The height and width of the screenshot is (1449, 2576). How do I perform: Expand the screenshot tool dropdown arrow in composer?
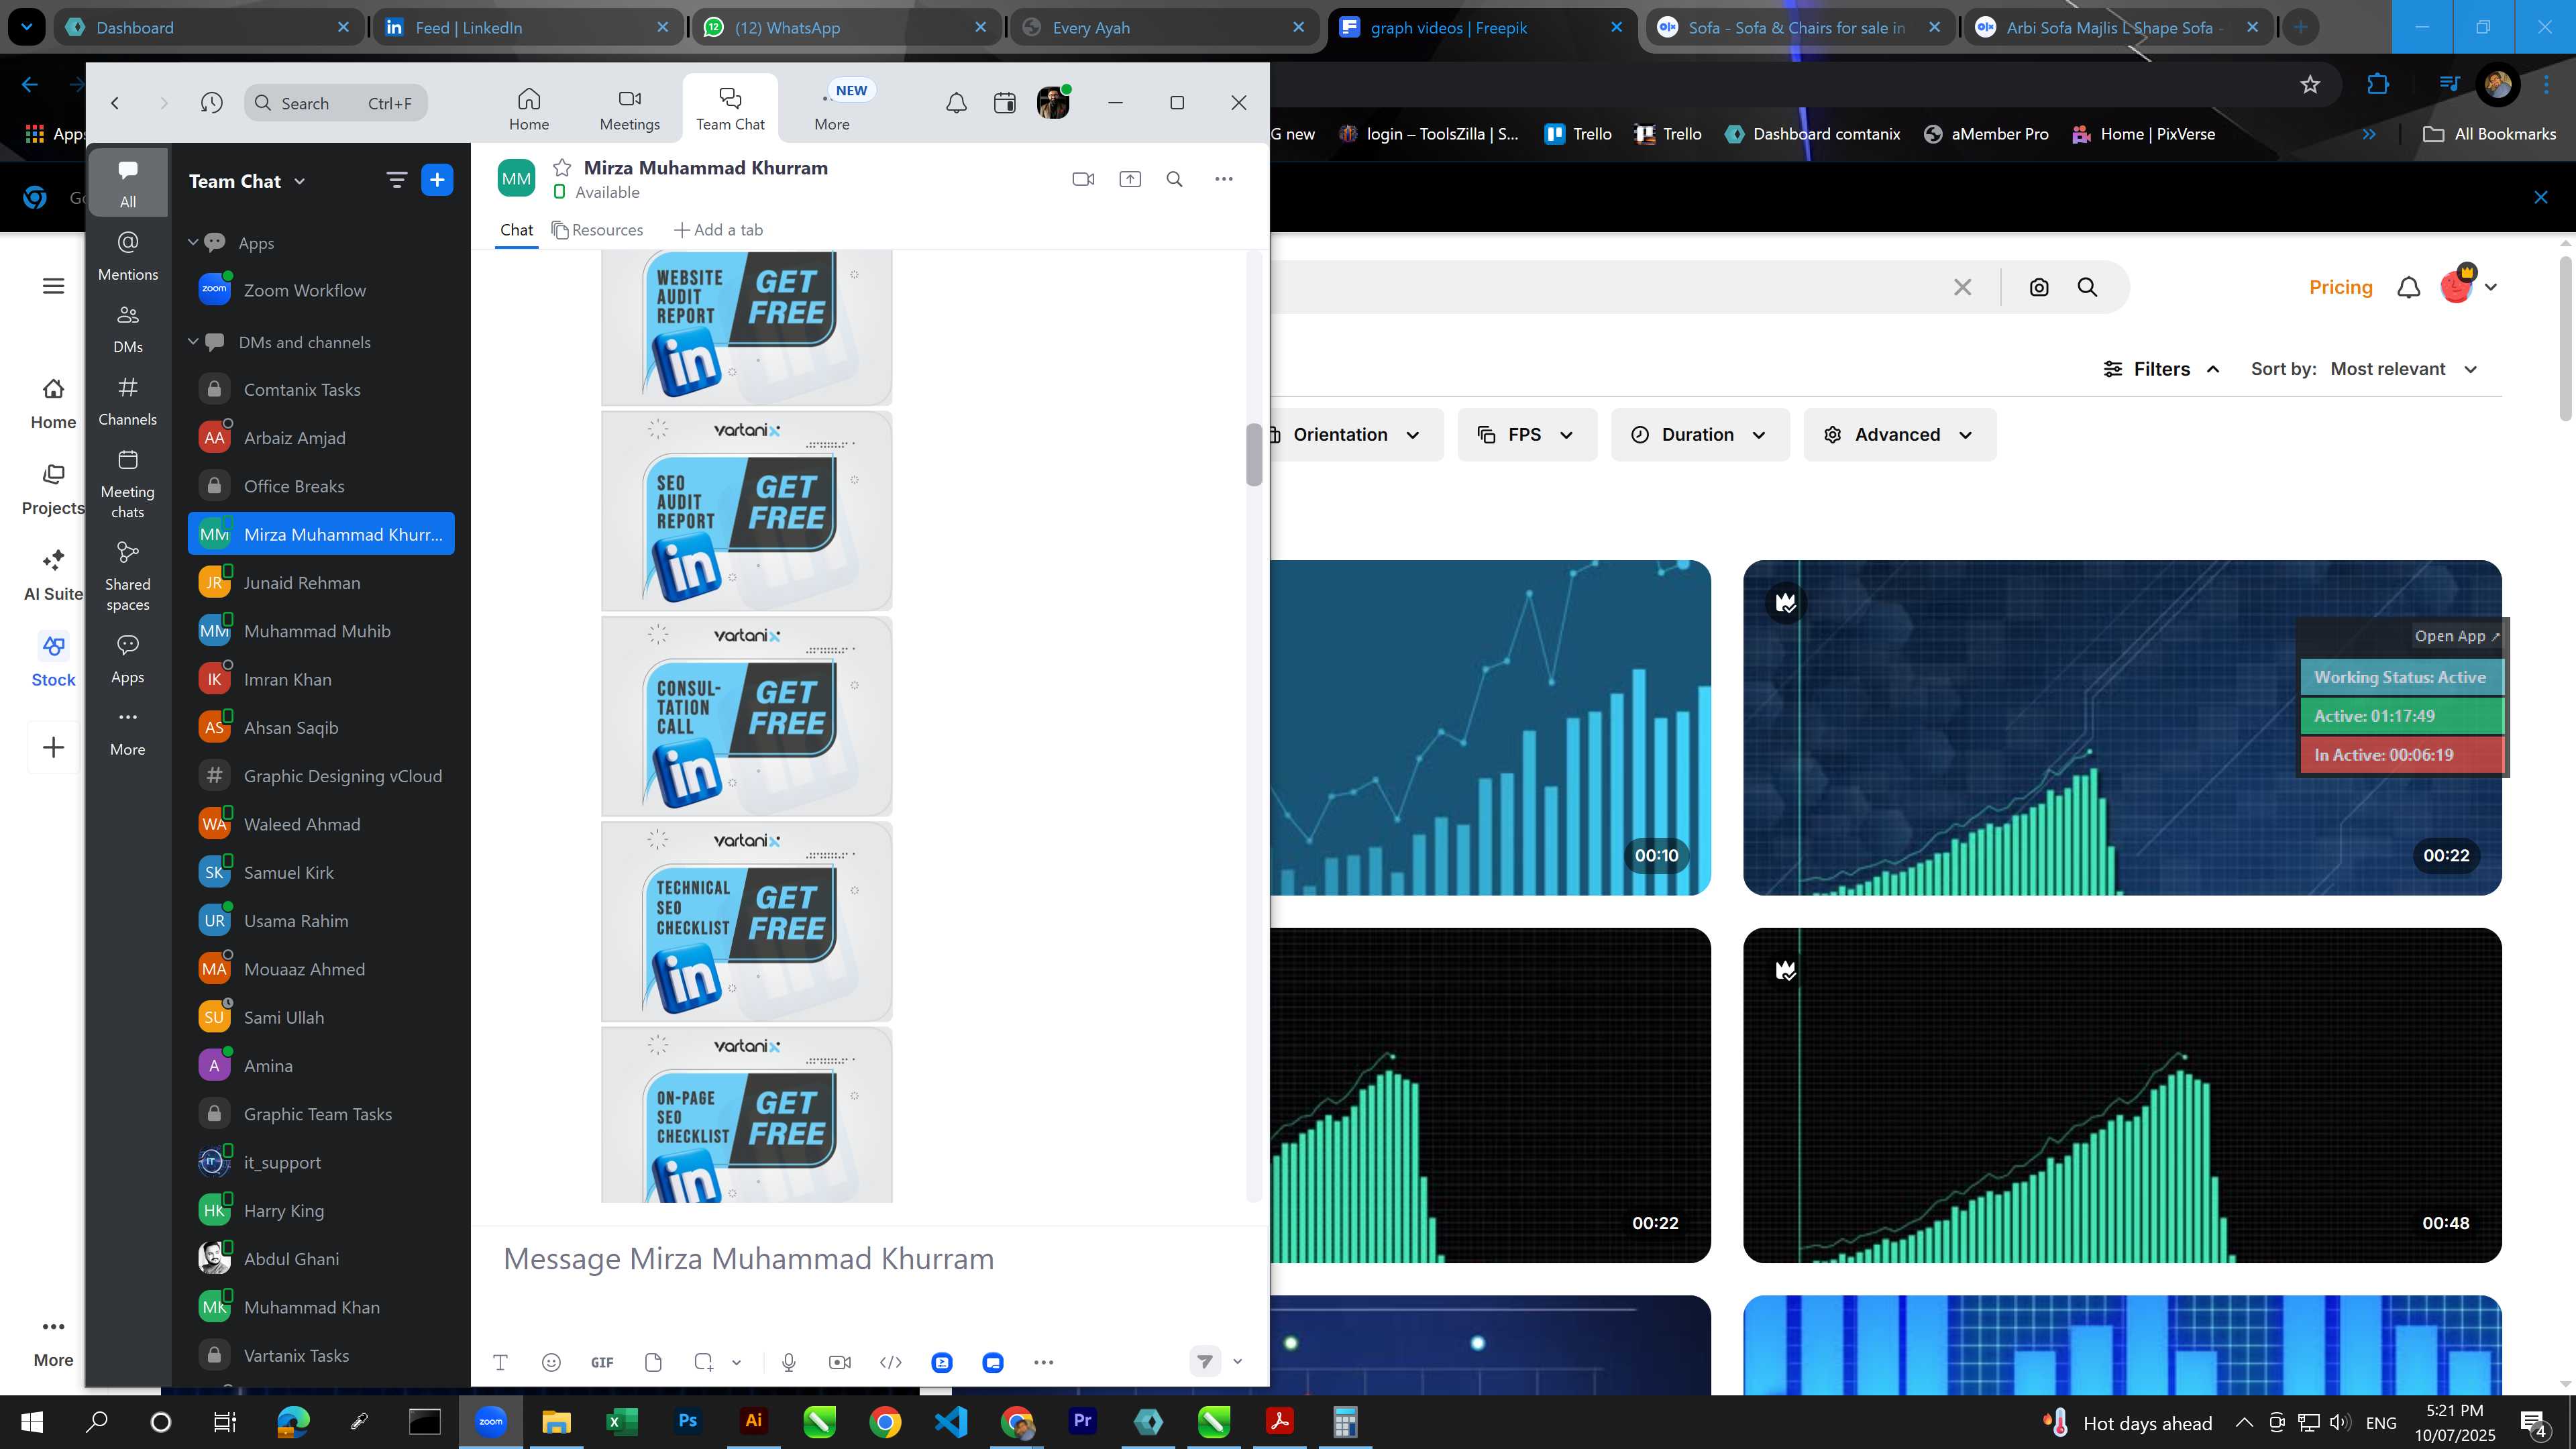coord(737,1362)
